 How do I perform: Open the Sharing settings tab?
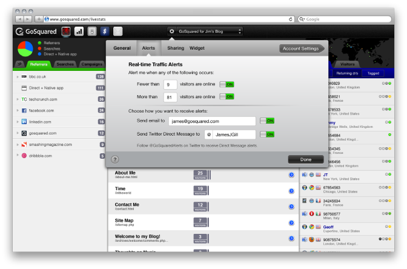176,48
